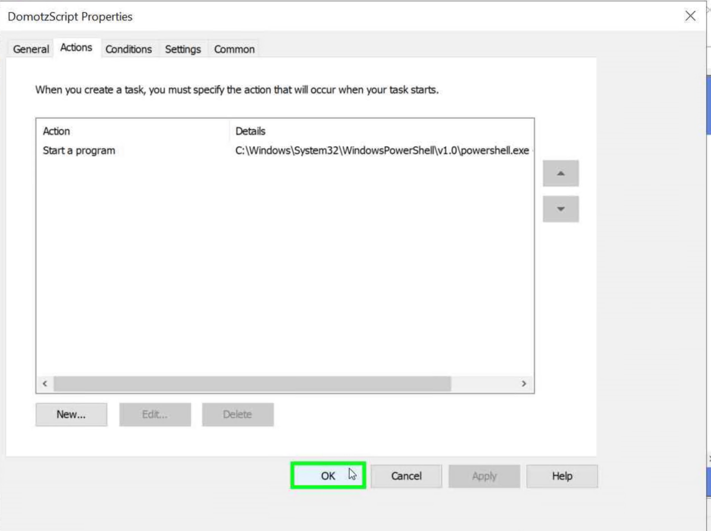Click the move action up arrow
The width and height of the screenshot is (711, 531).
point(560,174)
